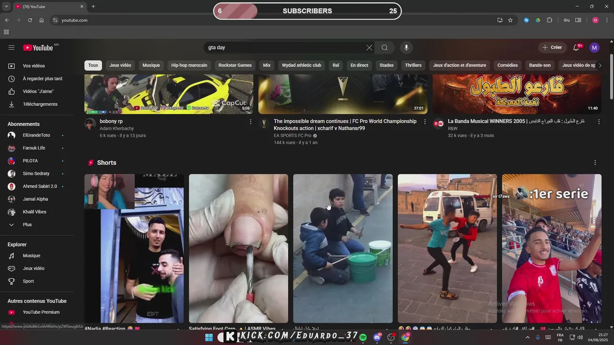Select the Hip-hop marocain chip
Screen dimensions: 614x345
(189, 65)
